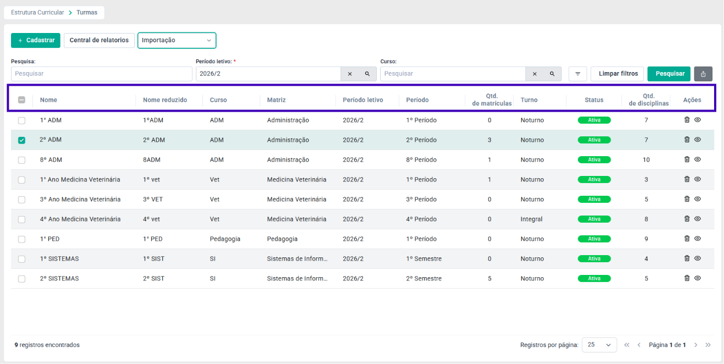Viewport: 724px width, 364px height.
Task: Click the export icon next to Pesquisar
Action: [703, 74]
